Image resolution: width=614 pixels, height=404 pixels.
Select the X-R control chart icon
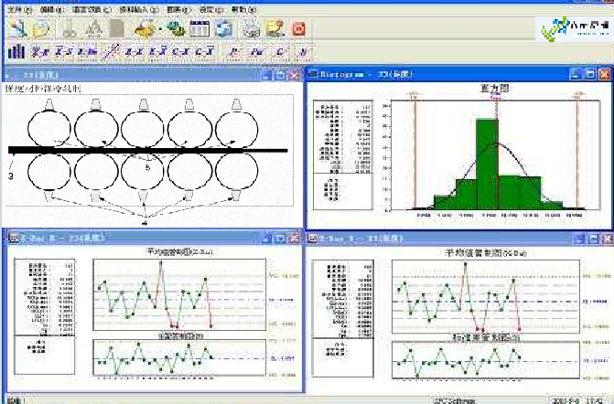[39, 51]
